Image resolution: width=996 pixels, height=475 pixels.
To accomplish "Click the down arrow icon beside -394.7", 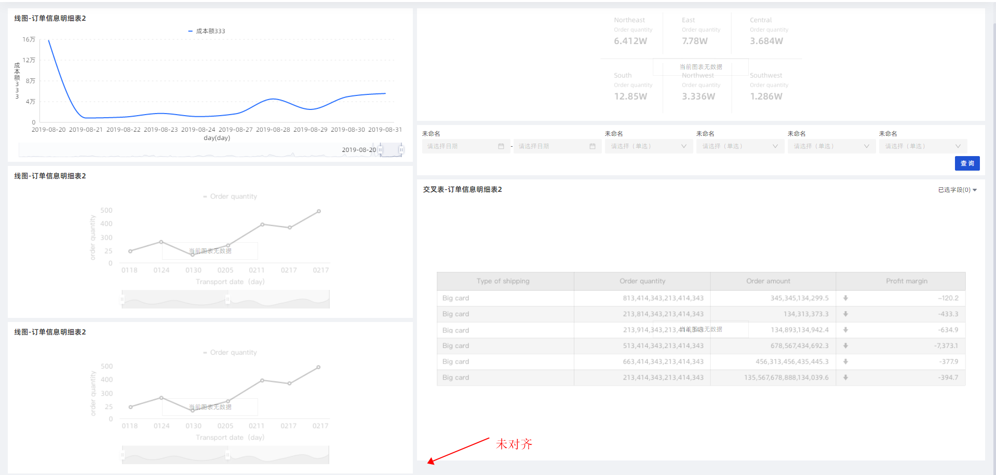I will click(845, 378).
